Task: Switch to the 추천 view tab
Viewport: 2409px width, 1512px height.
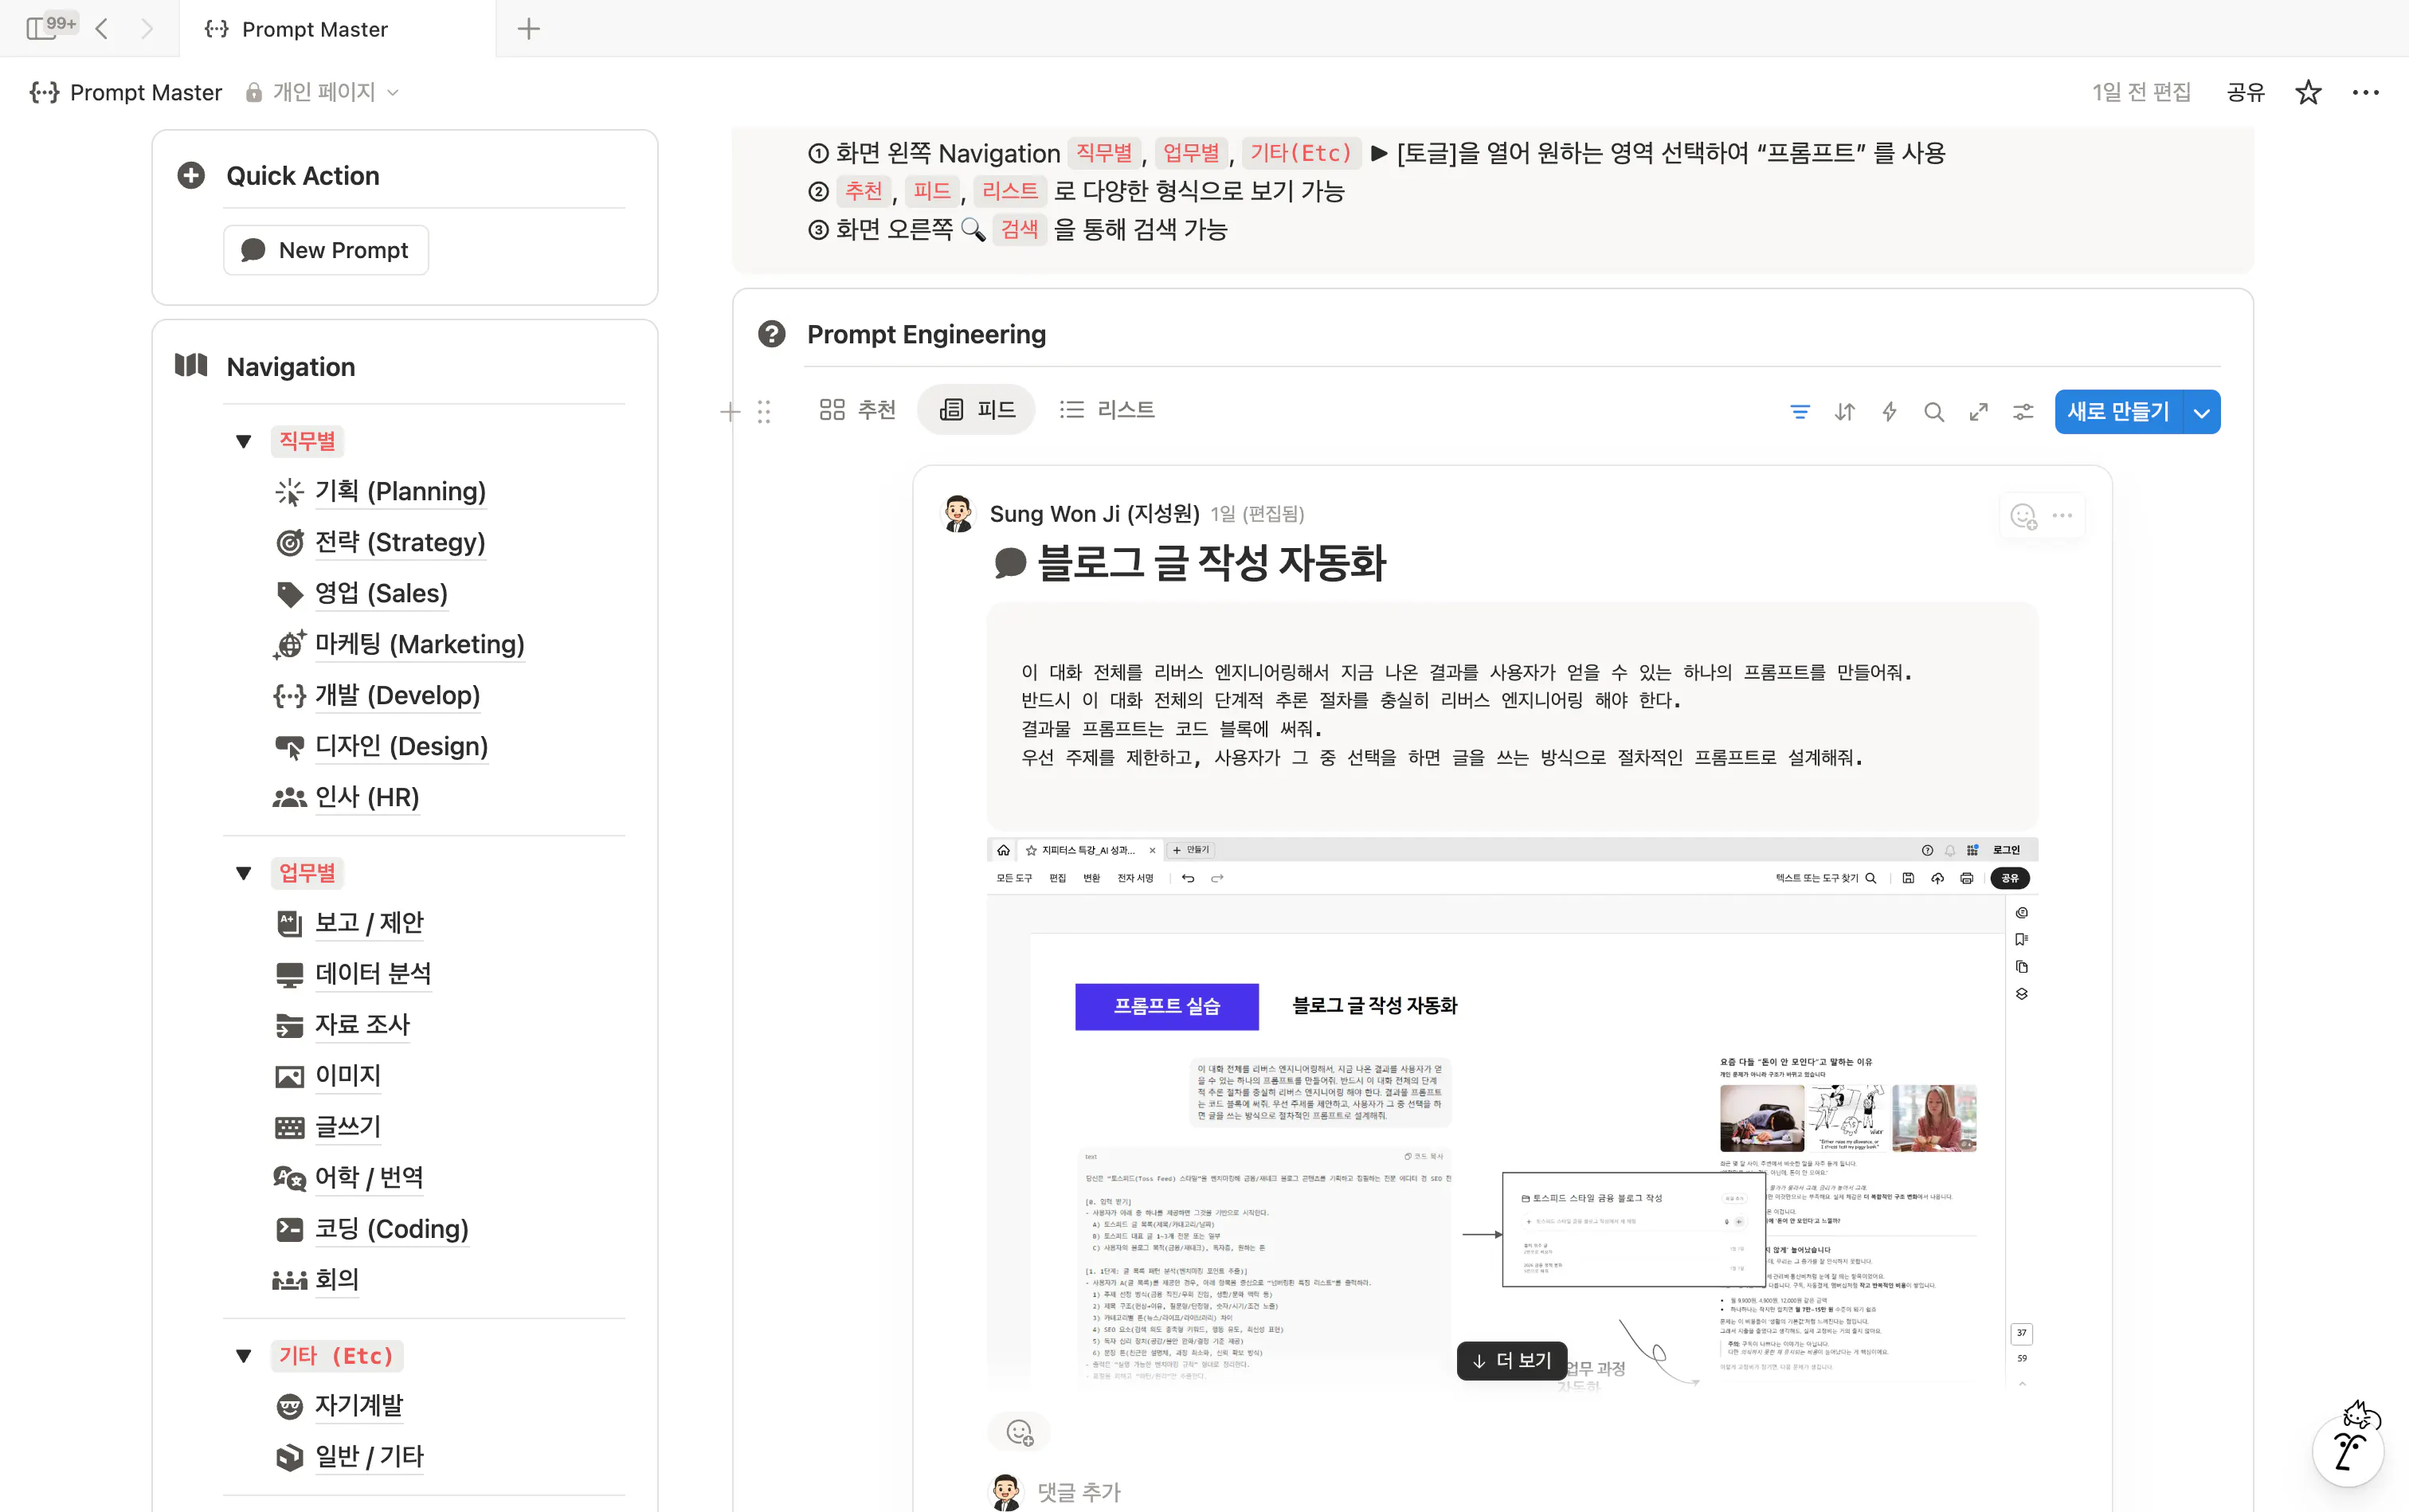Action: pyautogui.click(x=856, y=408)
